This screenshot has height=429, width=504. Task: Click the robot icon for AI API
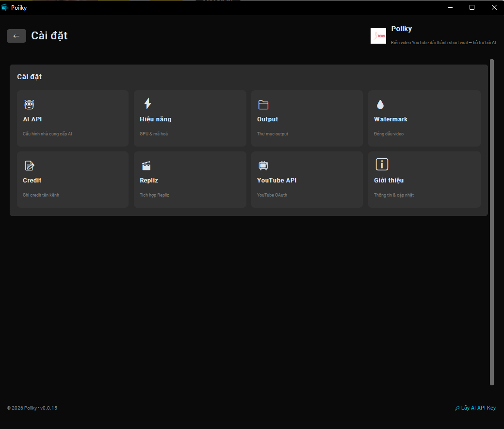click(29, 104)
